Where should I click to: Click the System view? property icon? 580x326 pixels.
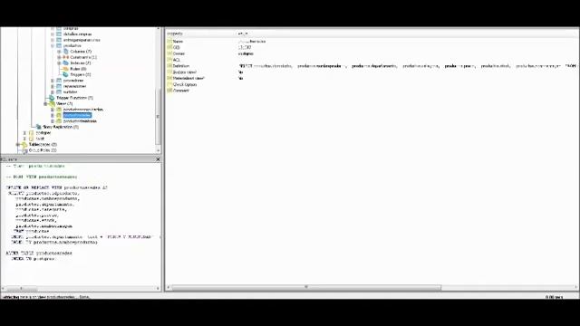coord(169,72)
